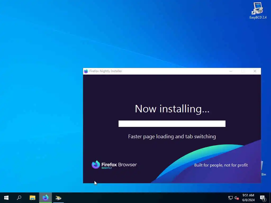The width and height of the screenshot is (271, 203).
Task: Click the muted volume tray icon
Action: click(237, 198)
